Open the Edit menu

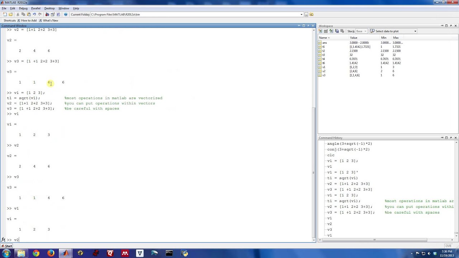pyautogui.click(x=13, y=8)
